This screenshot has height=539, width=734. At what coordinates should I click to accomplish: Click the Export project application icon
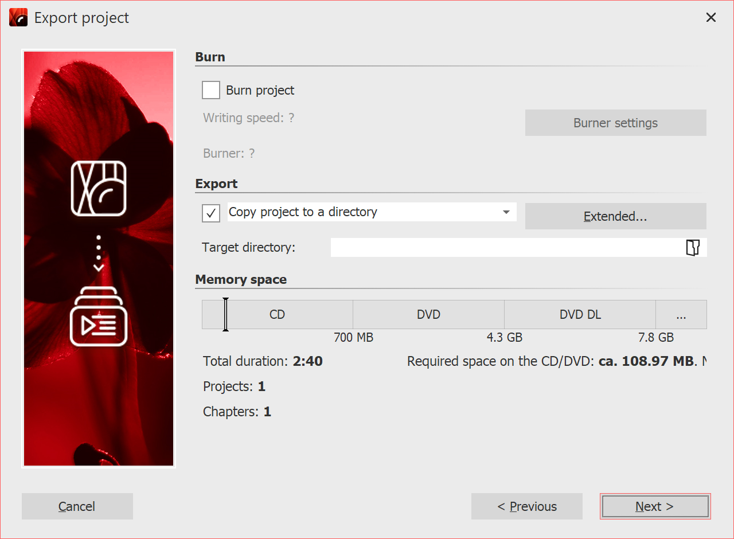coord(17,17)
